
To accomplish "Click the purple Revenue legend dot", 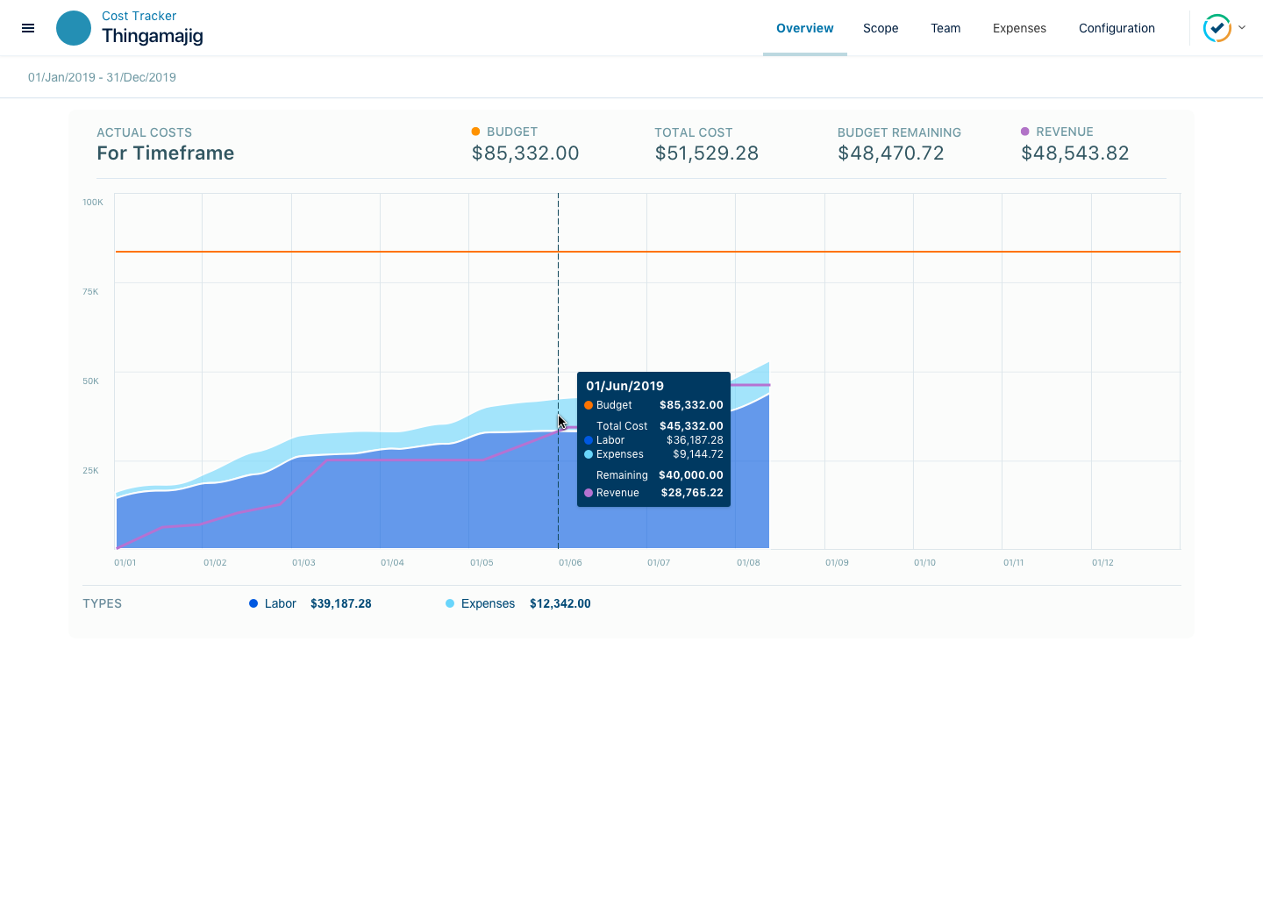I will [x=1025, y=132].
